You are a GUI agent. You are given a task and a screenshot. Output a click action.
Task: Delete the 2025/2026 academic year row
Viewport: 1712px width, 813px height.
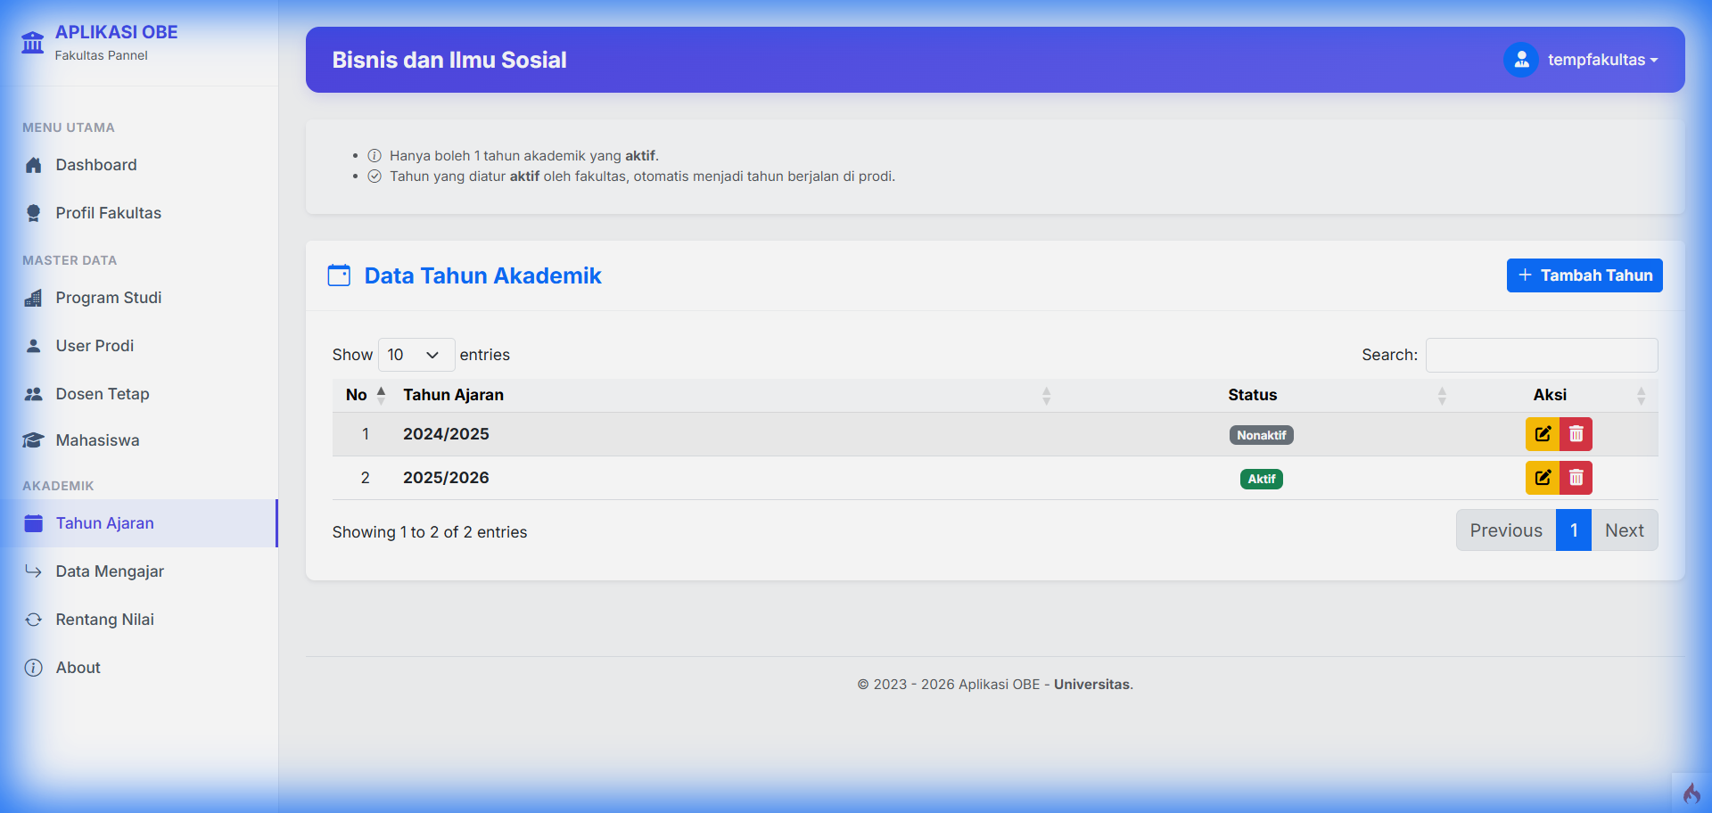(1576, 478)
